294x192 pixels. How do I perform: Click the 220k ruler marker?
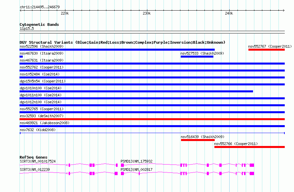[65, 13]
